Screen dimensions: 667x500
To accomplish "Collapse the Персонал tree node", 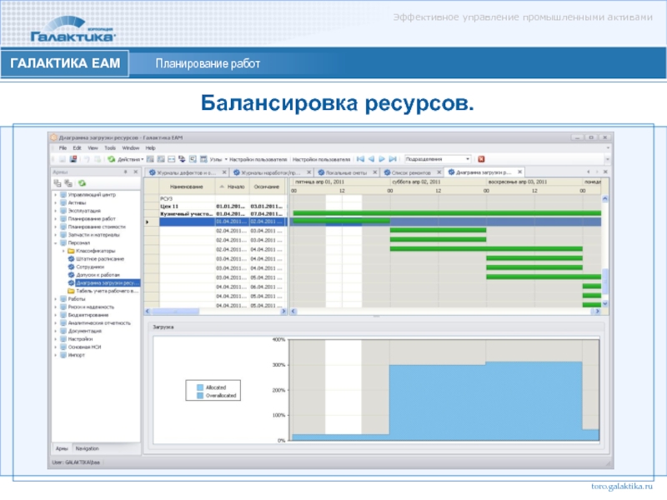I will pyautogui.click(x=56, y=242).
